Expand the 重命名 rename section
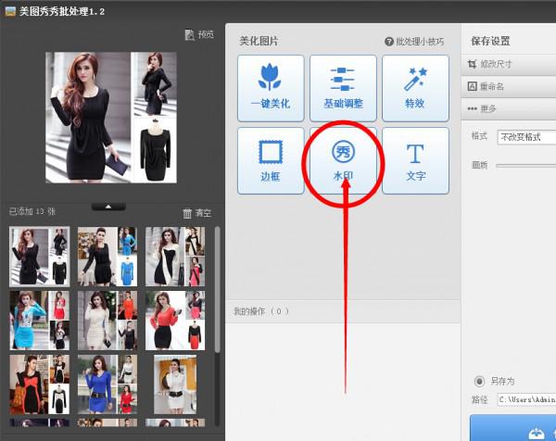This screenshot has height=441, width=556. [x=510, y=86]
